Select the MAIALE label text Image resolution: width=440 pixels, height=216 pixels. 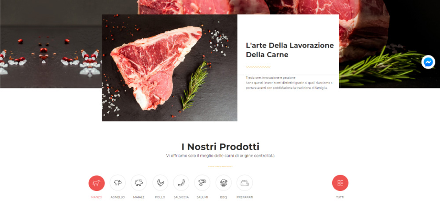[x=139, y=197]
